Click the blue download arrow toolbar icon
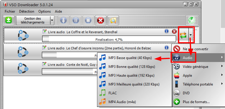The image size is (225, 109). [x=63, y=21]
